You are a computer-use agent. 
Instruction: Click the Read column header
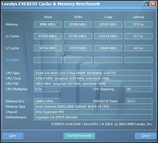(x=48, y=17)
